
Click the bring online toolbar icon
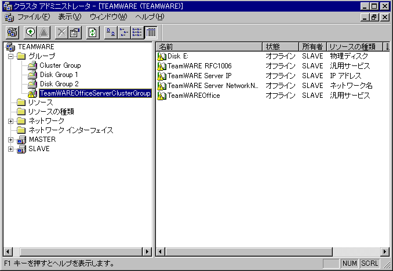click(31, 32)
